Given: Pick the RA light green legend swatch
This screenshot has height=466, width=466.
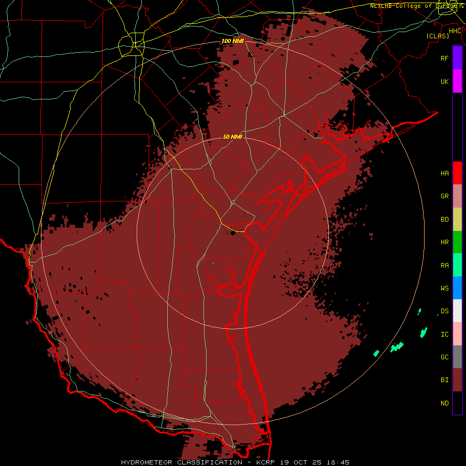Looking at the screenshot, I should pos(457,265).
